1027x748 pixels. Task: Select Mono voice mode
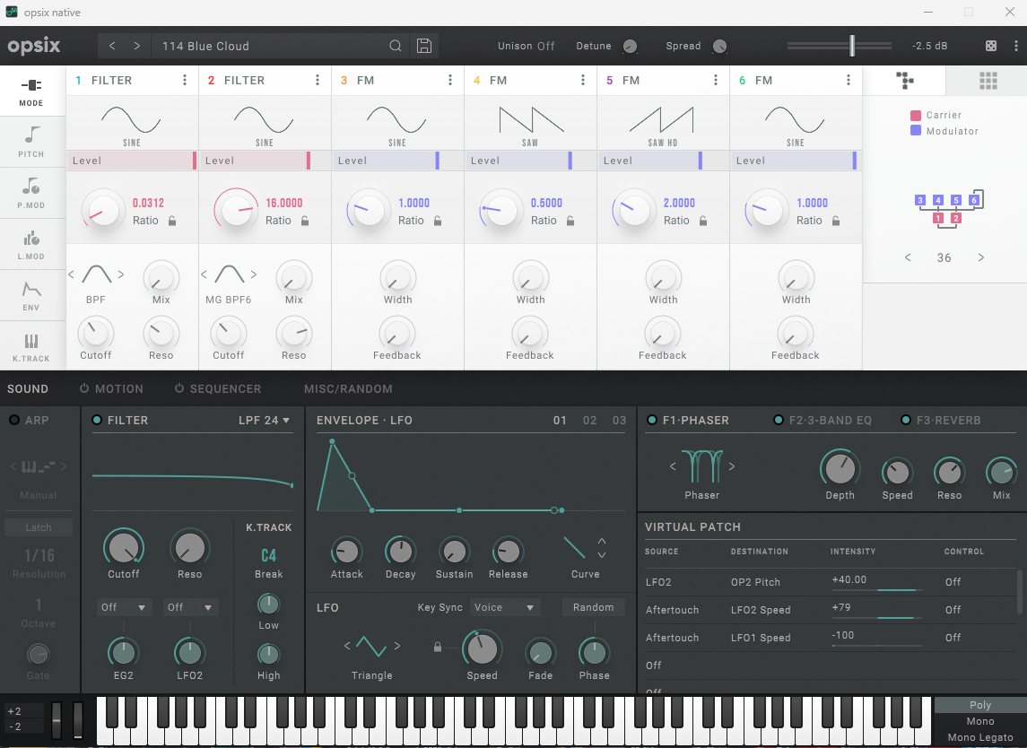pos(979,721)
